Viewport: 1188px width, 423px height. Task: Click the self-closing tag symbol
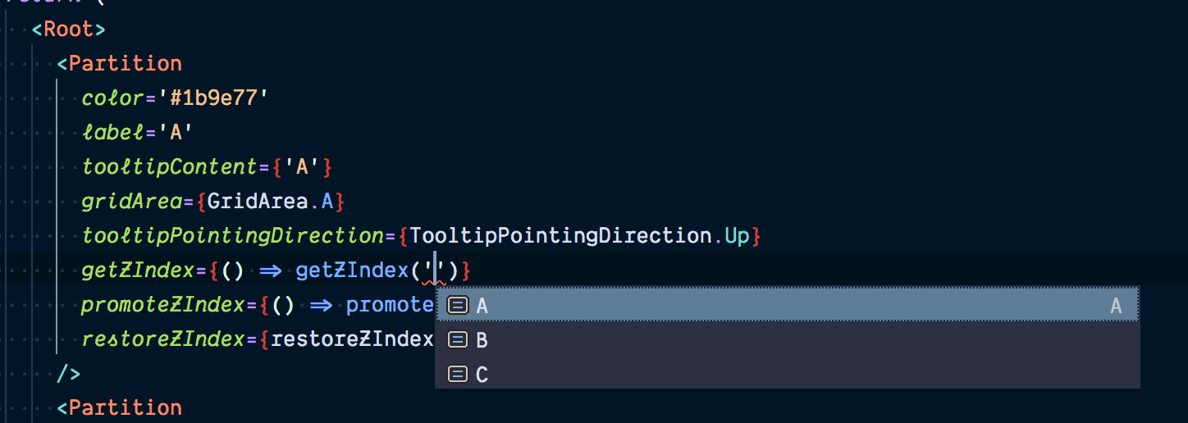pyautogui.click(x=68, y=374)
